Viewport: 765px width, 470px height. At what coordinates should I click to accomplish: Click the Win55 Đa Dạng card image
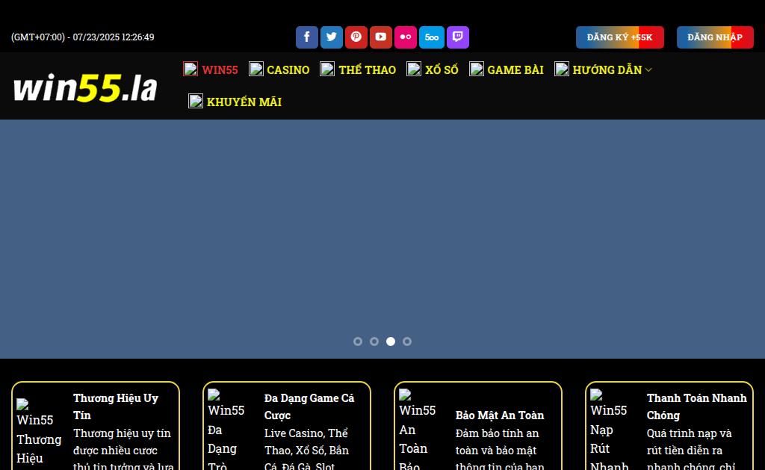coord(231,429)
